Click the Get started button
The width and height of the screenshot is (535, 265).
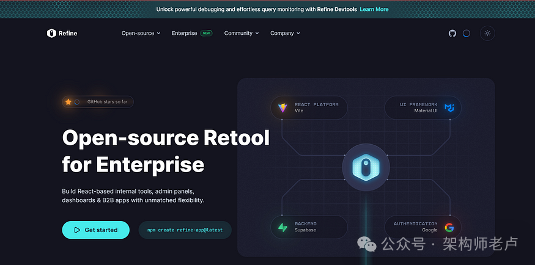[95, 230]
